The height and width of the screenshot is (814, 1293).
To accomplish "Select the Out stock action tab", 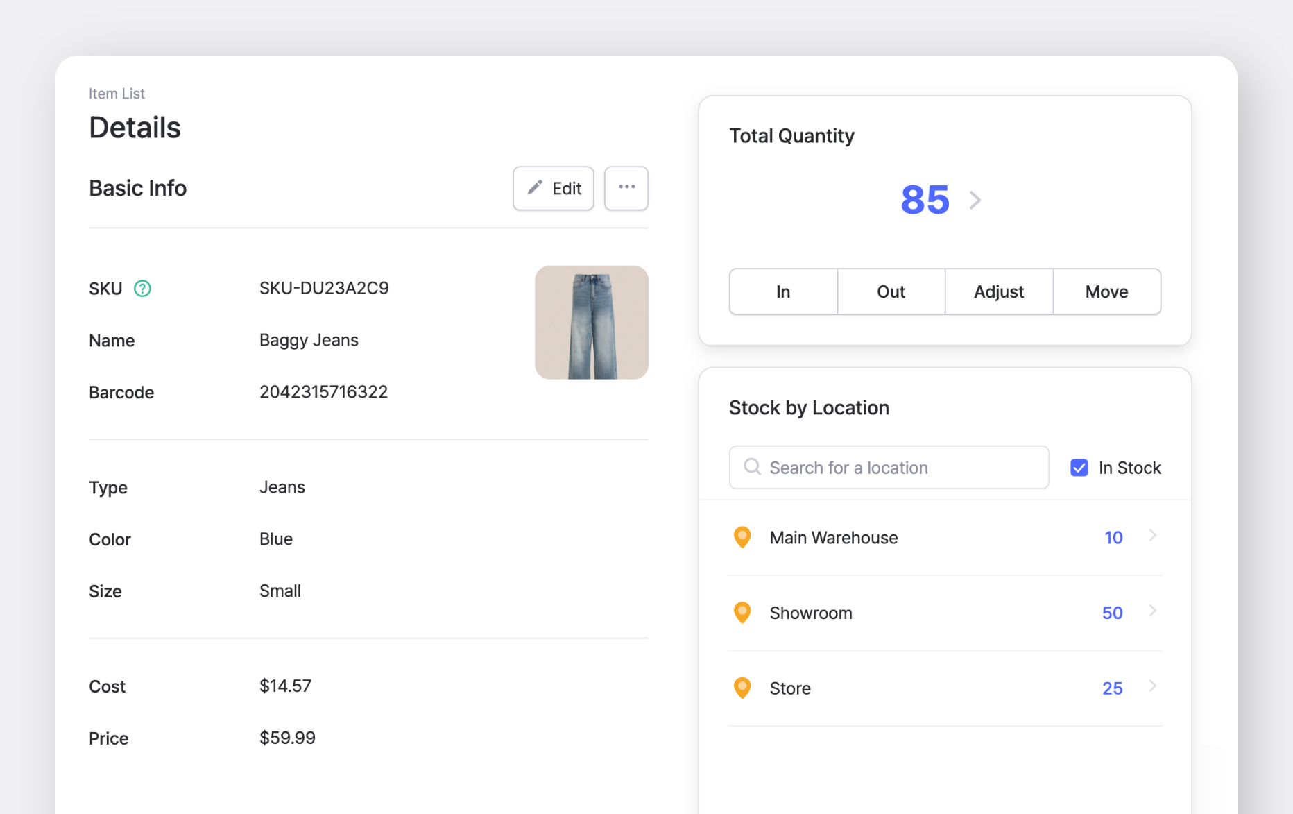I will coord(891,291).
